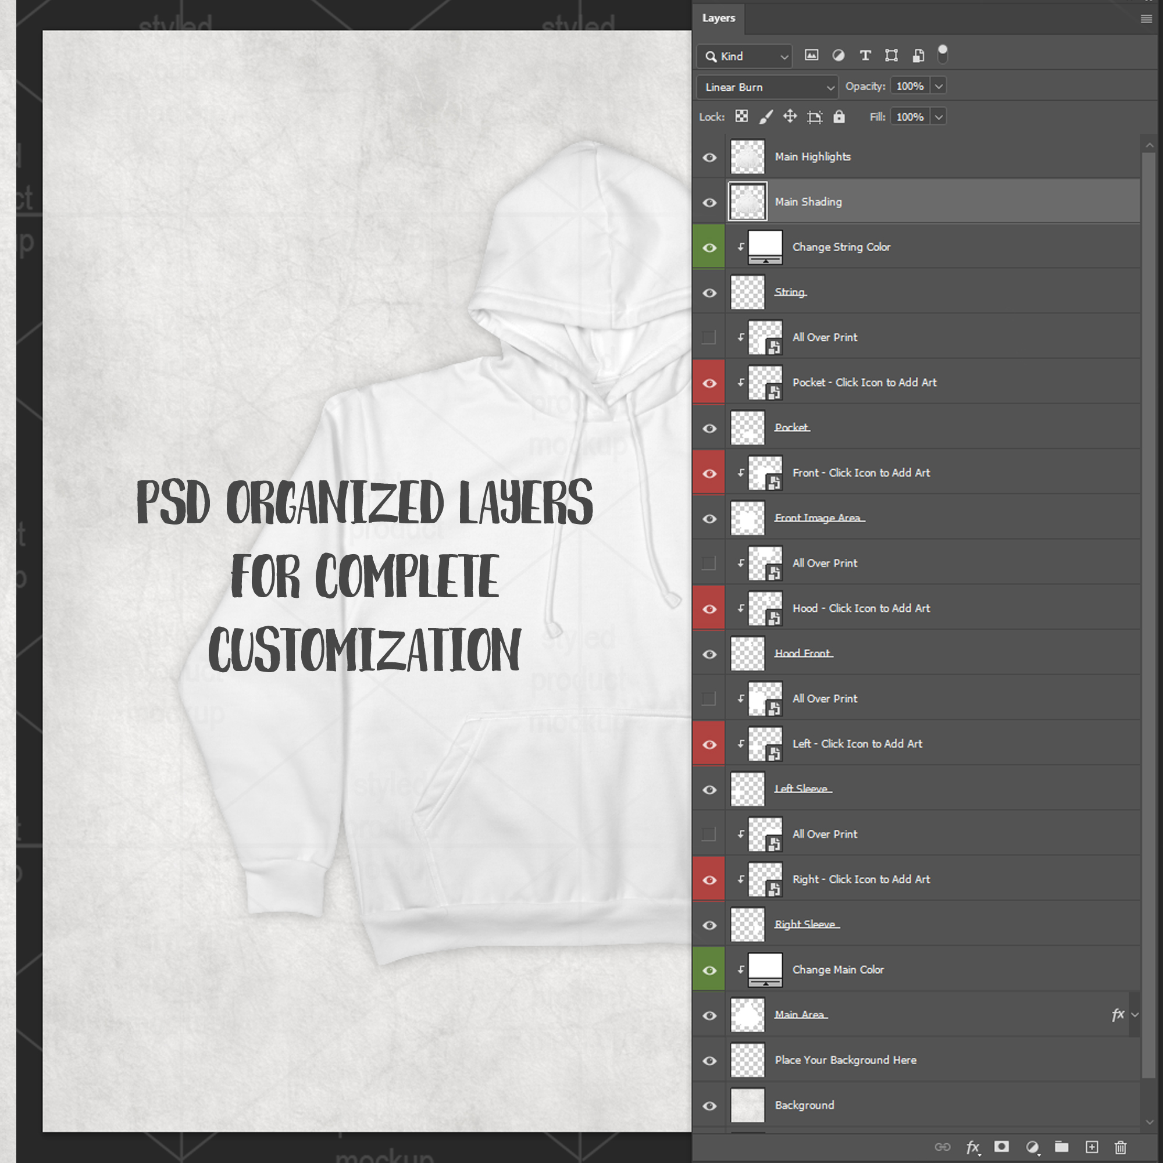Show the first All Over Print layer
The width and height of the screenshot is (1163, 1163).
tap(708, 337)
